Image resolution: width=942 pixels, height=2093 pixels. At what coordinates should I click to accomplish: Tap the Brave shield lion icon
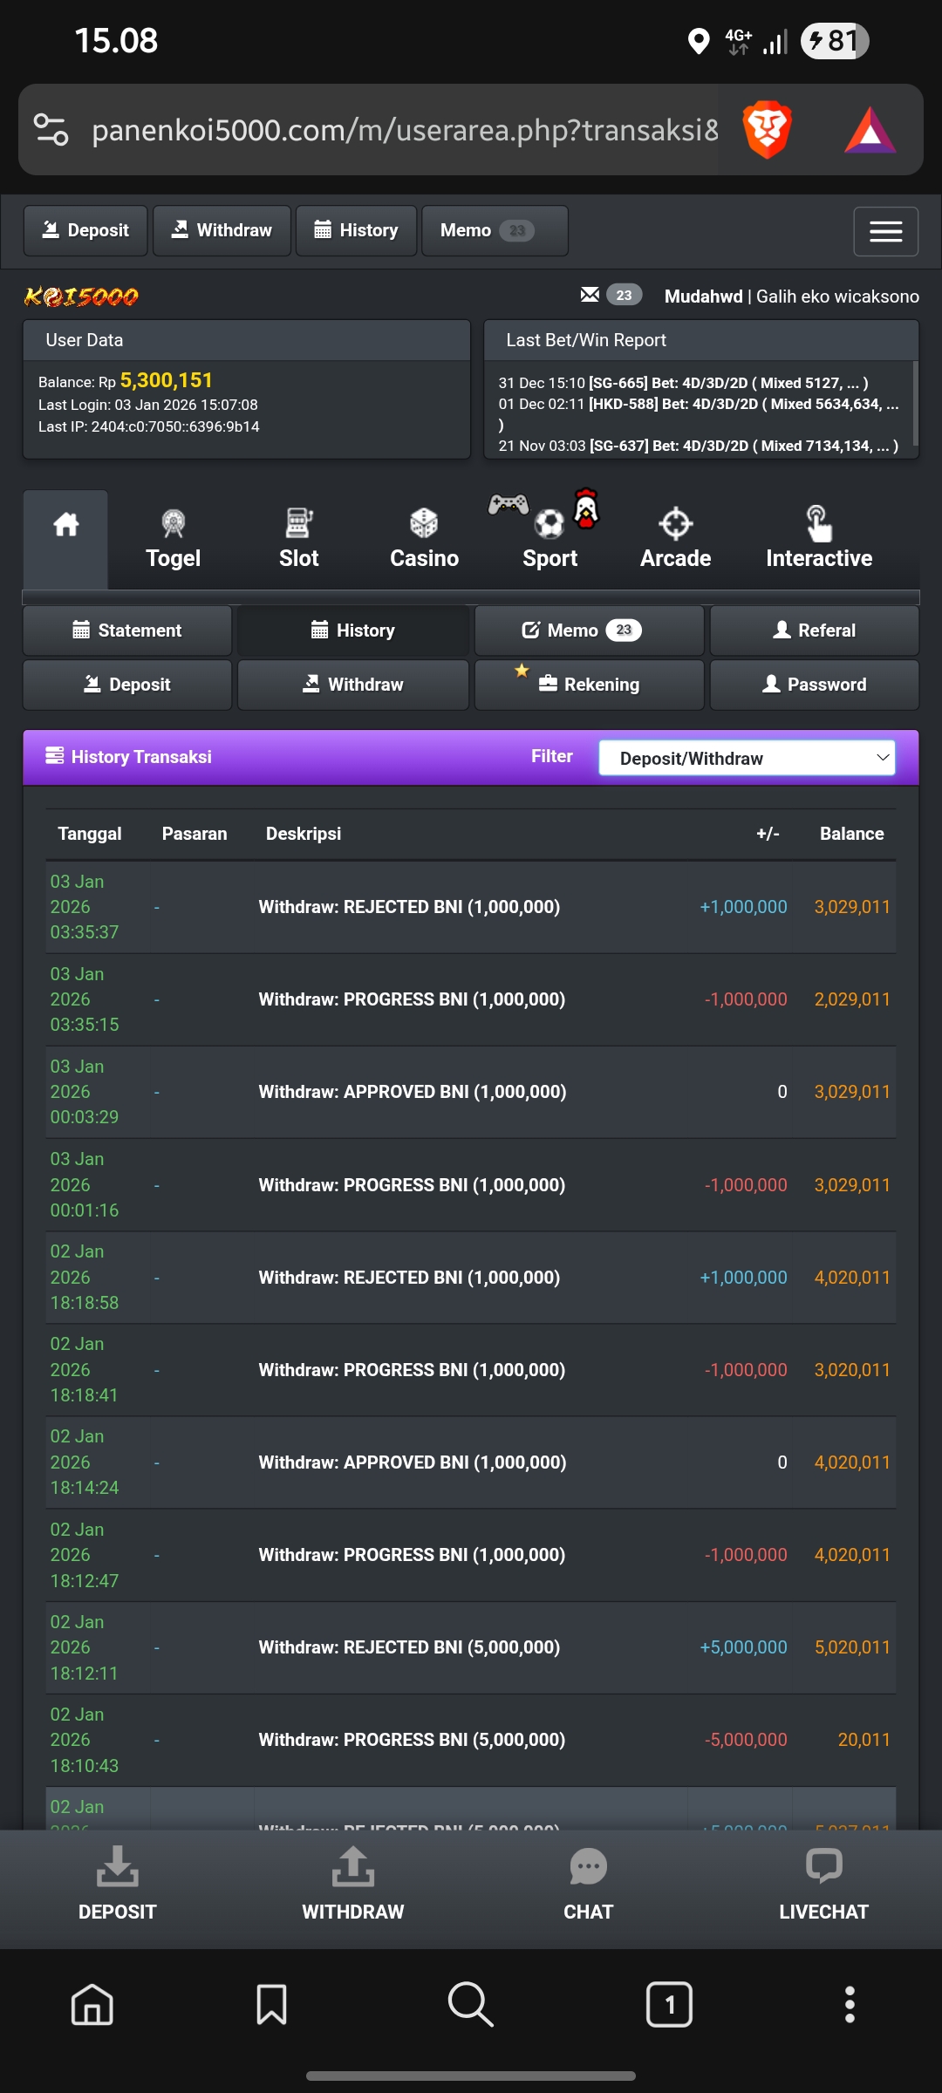(767, 130)
